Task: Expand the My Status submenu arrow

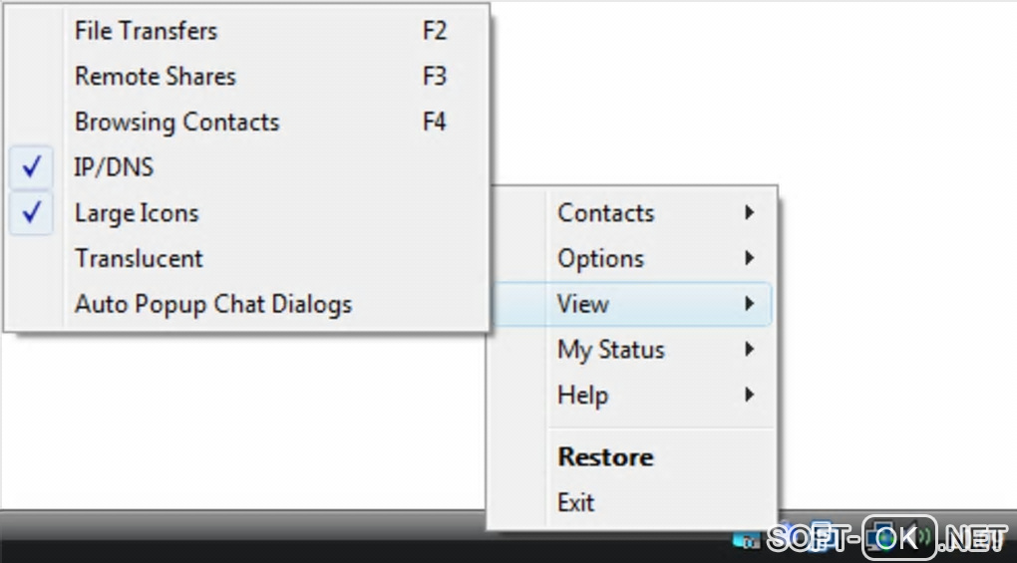Action: (750, 350)
